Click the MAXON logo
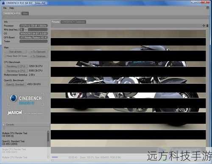Screen dimensions: 212x164 pos(15,113)
